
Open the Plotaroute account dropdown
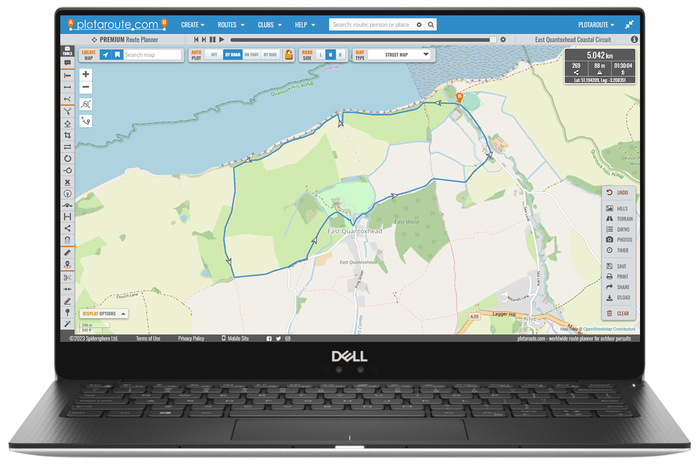coord(596,25)
